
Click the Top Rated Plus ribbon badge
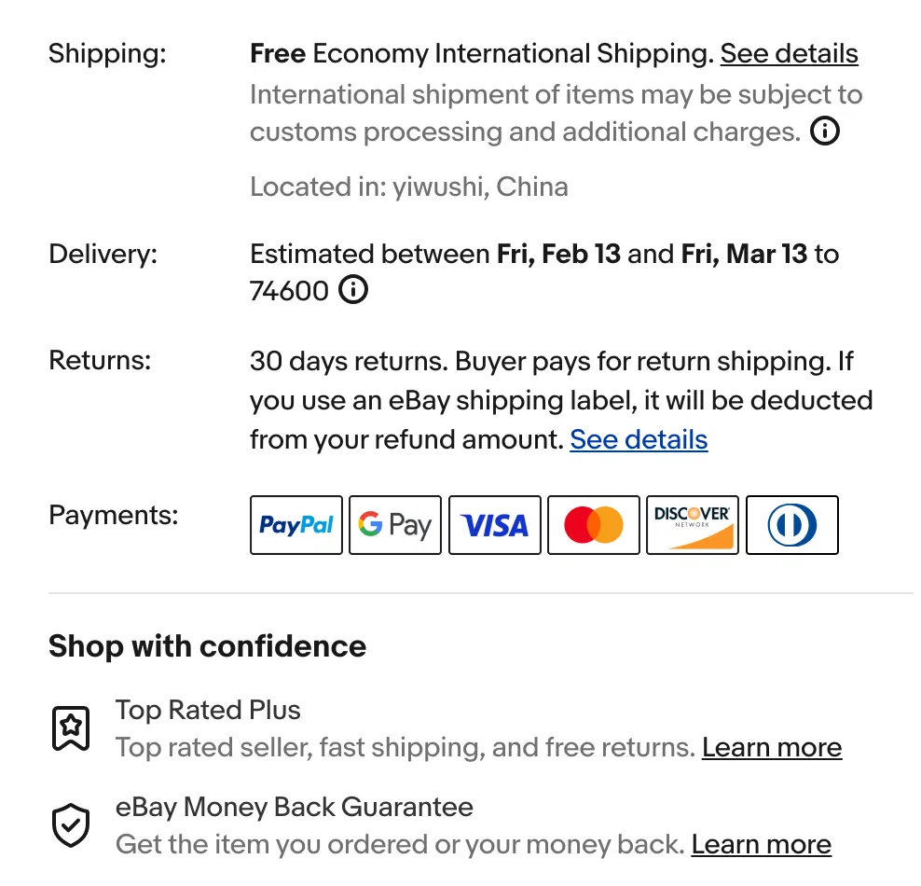pos(71,727)
